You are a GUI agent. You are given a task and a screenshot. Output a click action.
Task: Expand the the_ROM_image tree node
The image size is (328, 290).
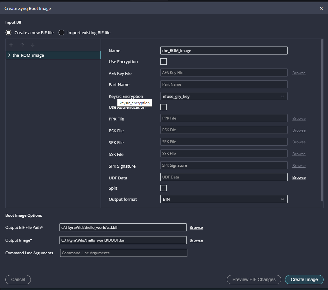coord(9,55)
